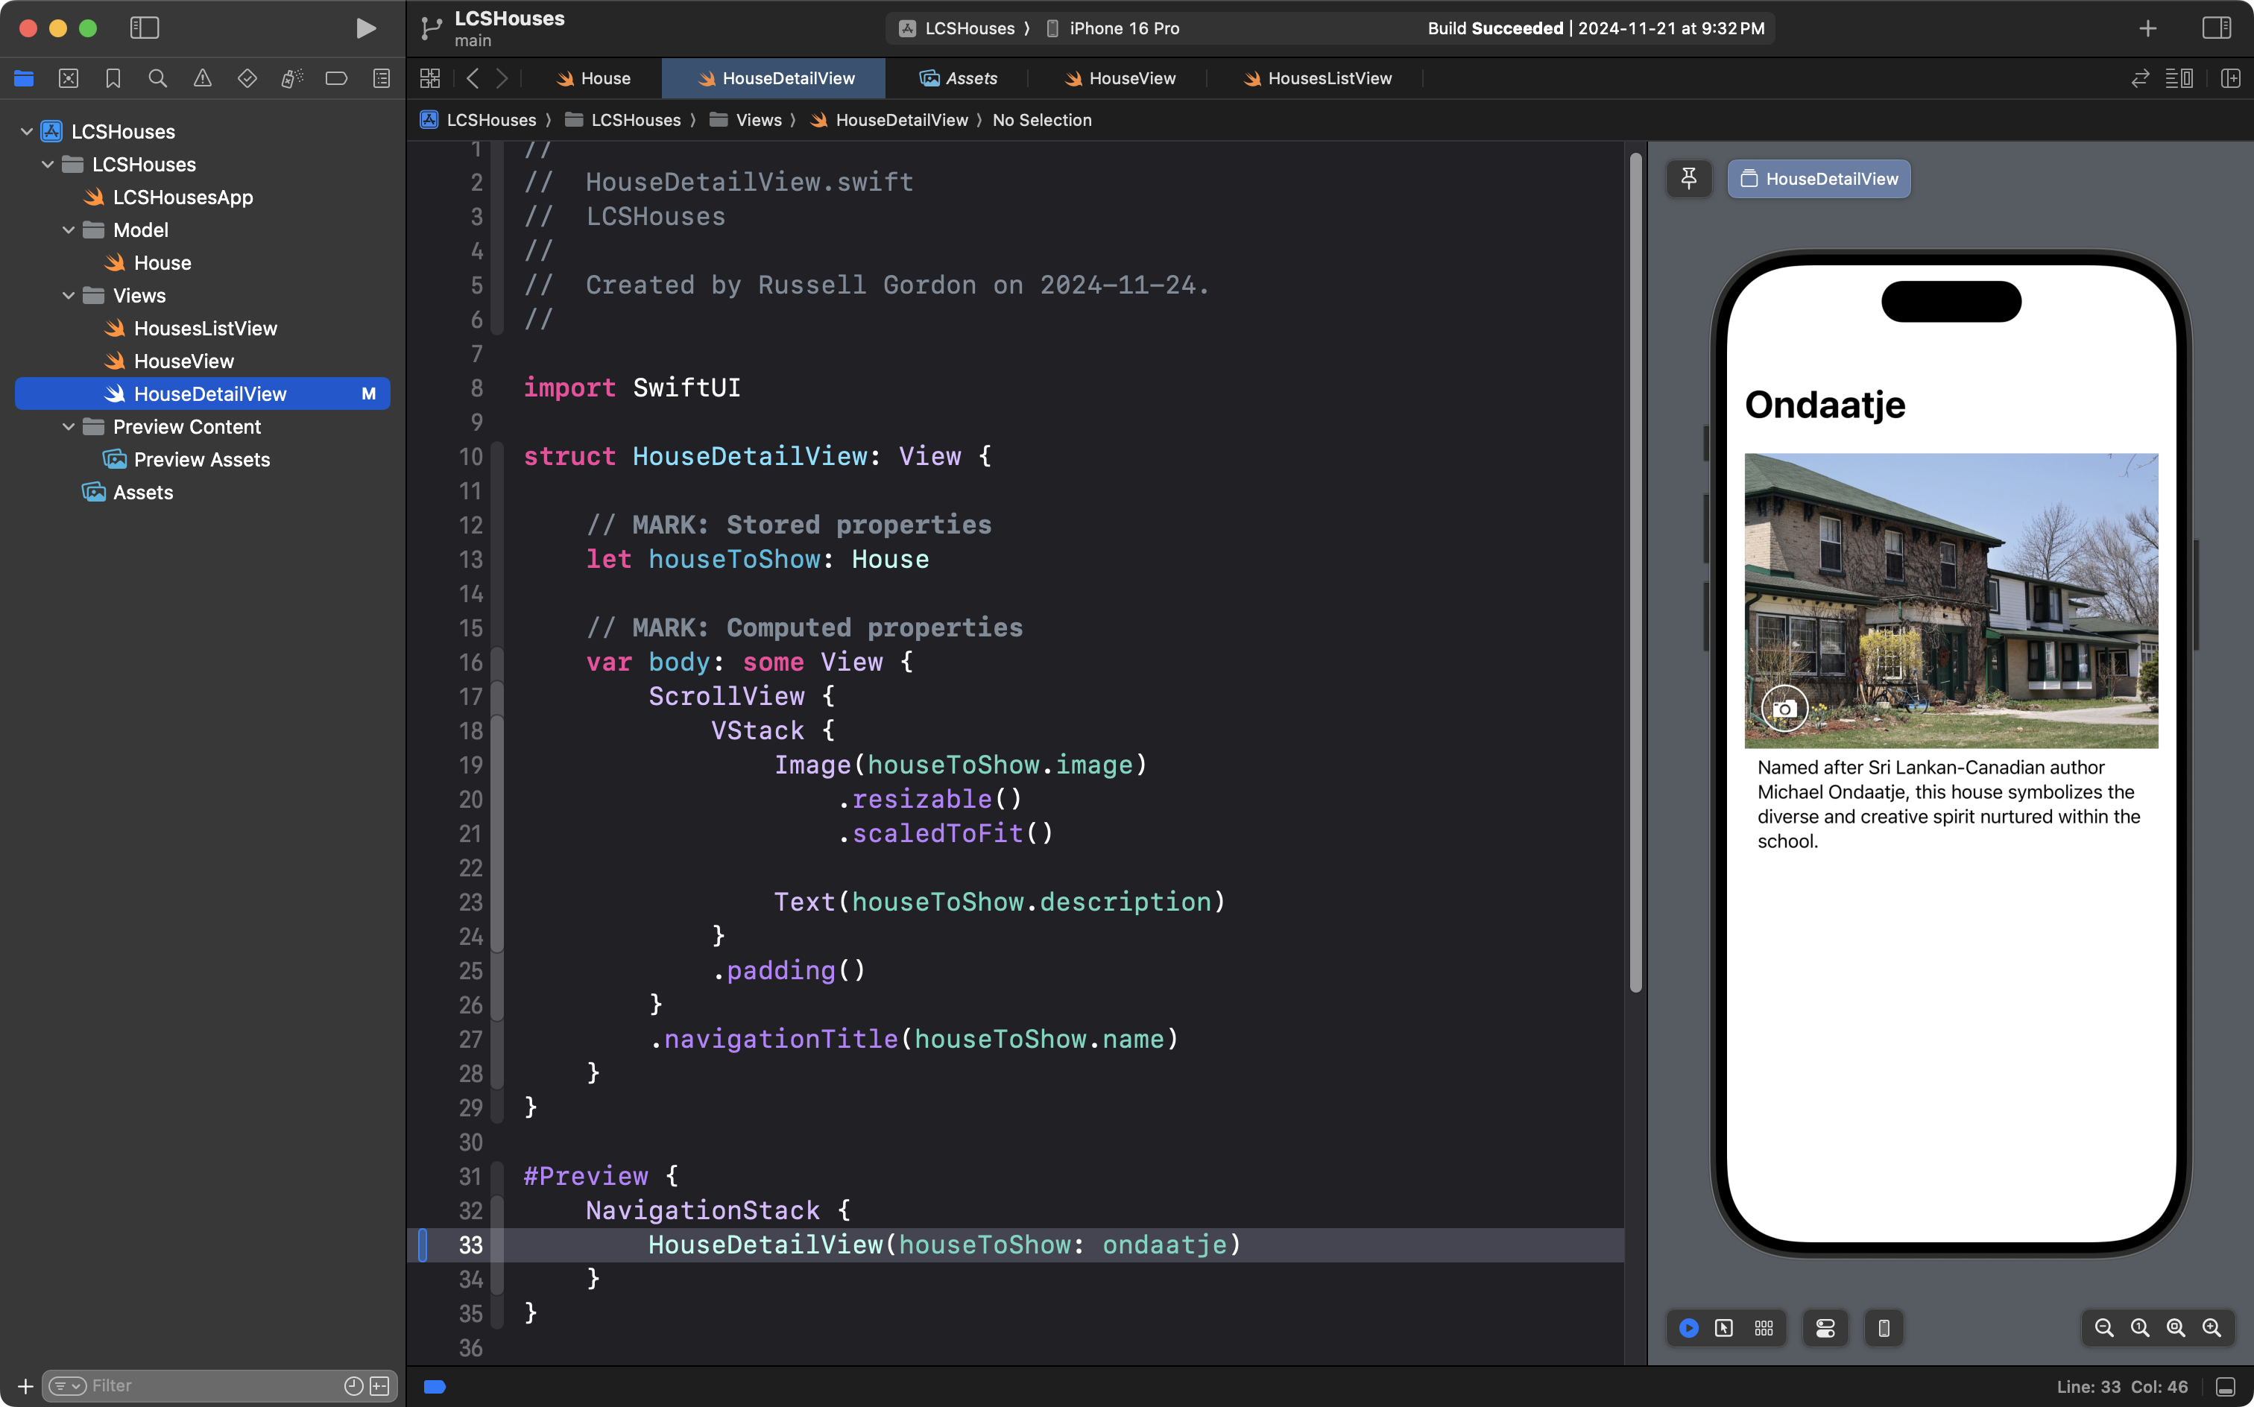Collapse the Preview Content folder
The height and width of the screenshot is (1407, 2254).
pyautogui.click(x=68, y=427)
